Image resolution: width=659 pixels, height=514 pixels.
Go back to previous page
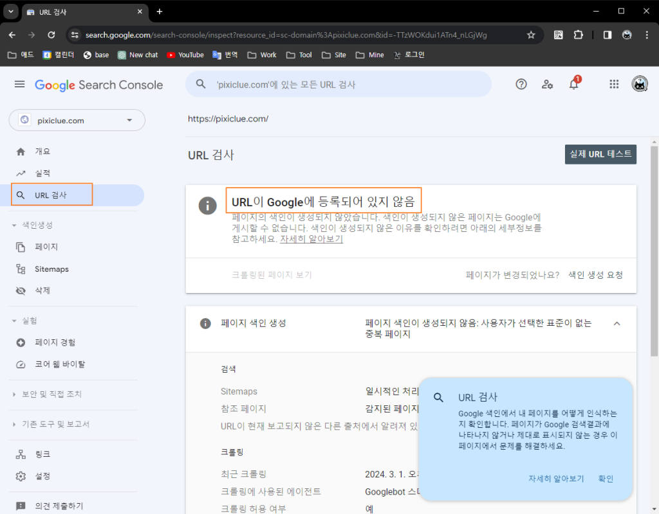[x=12, y=35]
